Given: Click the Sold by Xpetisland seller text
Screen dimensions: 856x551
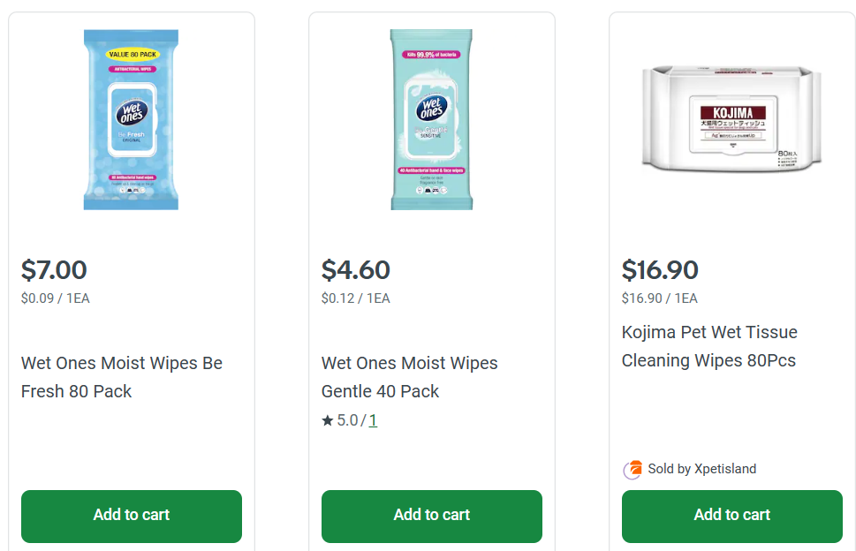Looking at the screenshot, I should [702, 469].
